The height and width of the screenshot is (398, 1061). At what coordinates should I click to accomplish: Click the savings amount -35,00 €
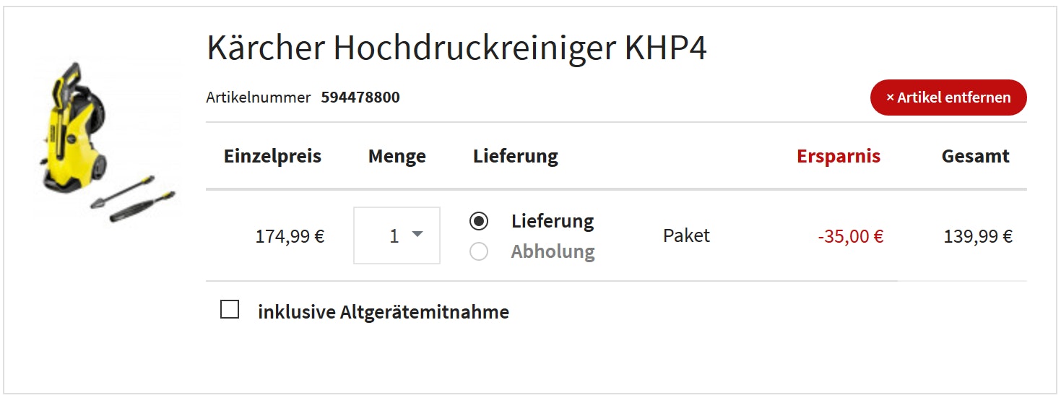(x=850, y=236)
